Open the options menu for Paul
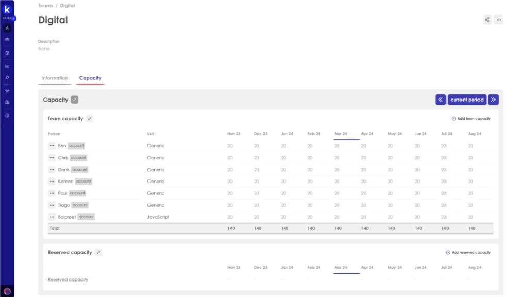 pyautogui.click(x=52, y=193)
